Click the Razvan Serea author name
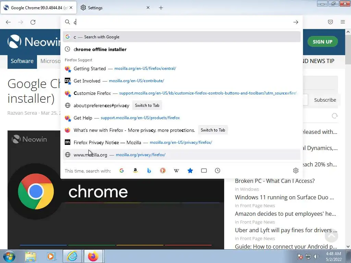Image resolution: width=351 pixels, height=263 pixels. (22, 113)
